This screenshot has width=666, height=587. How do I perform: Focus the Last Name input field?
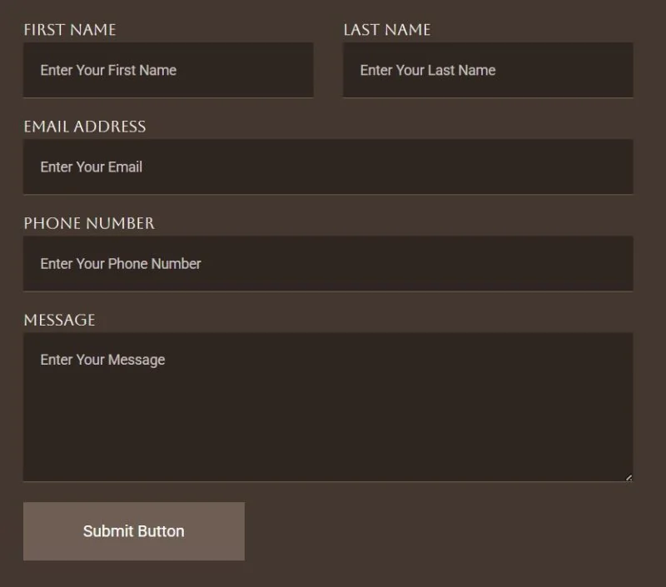tap(488, 70)
